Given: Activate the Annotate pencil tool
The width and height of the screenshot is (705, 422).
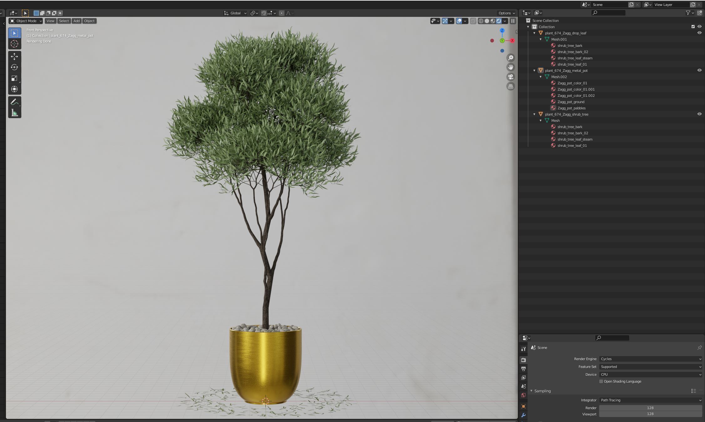Looking at the screenshot, I should point(14,102).
